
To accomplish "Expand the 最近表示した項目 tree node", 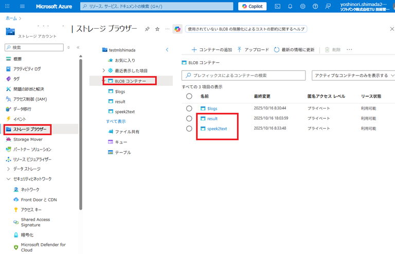I will coord(103,70).
